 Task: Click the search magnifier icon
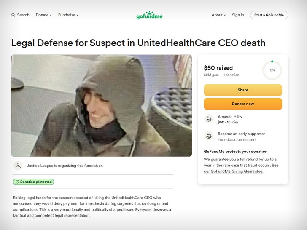[13, 15]
